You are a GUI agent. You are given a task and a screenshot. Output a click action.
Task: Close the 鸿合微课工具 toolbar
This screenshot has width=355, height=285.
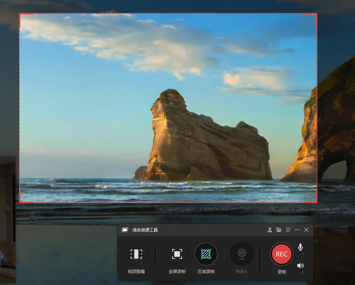[x=306, y=230]
